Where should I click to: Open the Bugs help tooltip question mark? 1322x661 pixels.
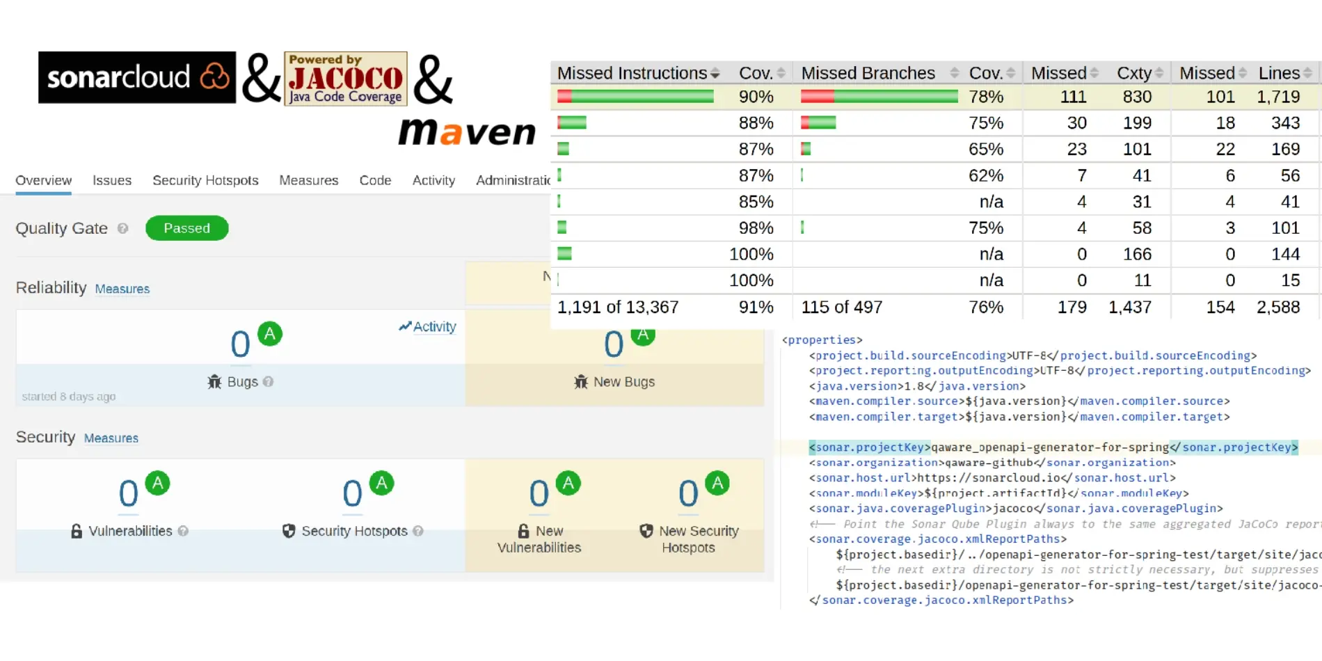coord(268,382)
